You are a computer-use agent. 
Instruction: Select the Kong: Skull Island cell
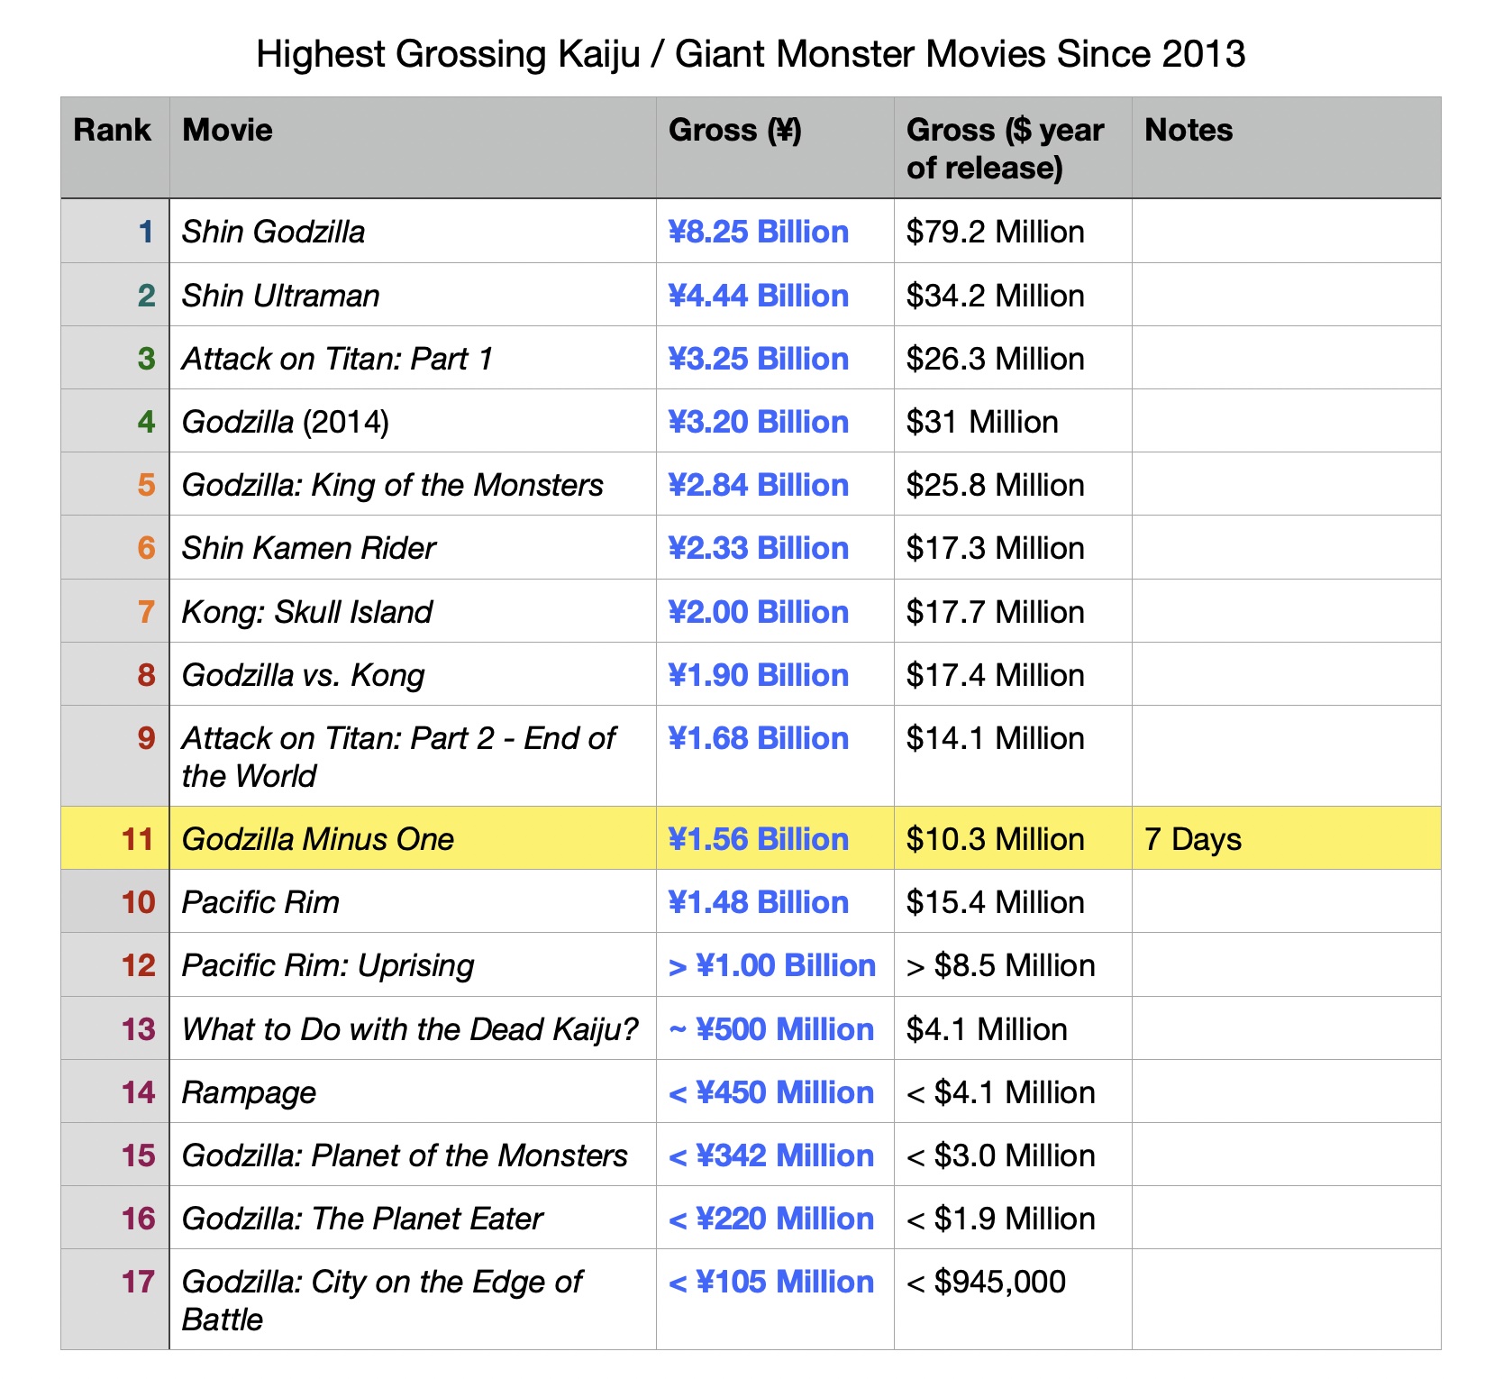pyautogui.click(x=307, y=612)
